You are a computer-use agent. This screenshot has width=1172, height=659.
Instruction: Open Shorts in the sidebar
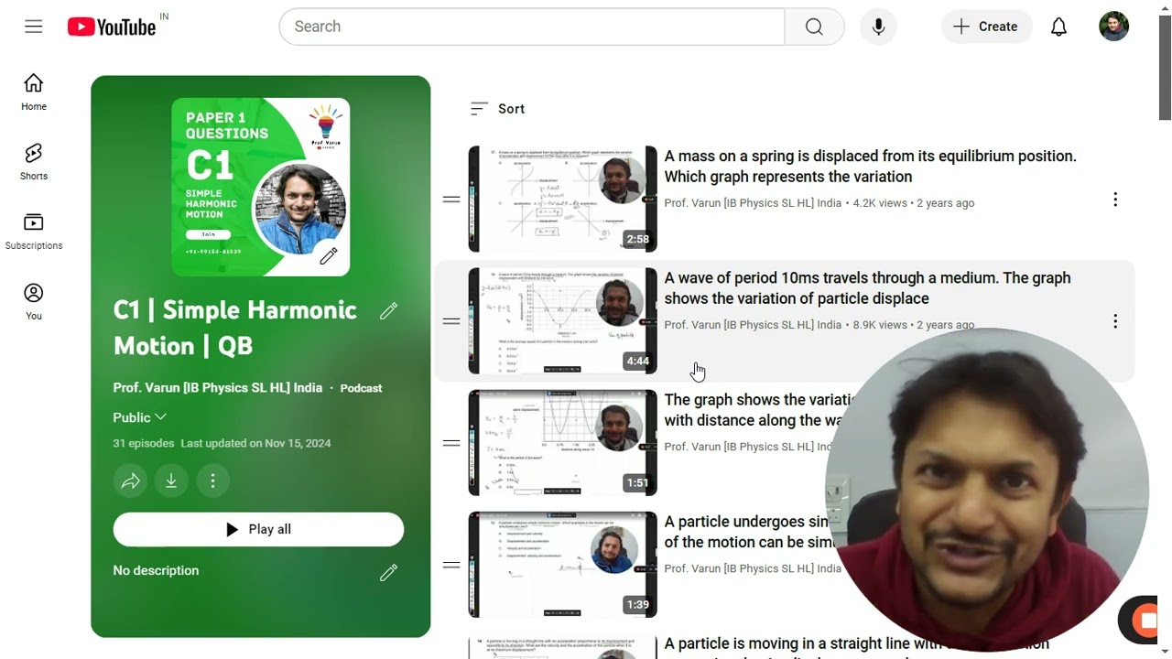point(34,162)
